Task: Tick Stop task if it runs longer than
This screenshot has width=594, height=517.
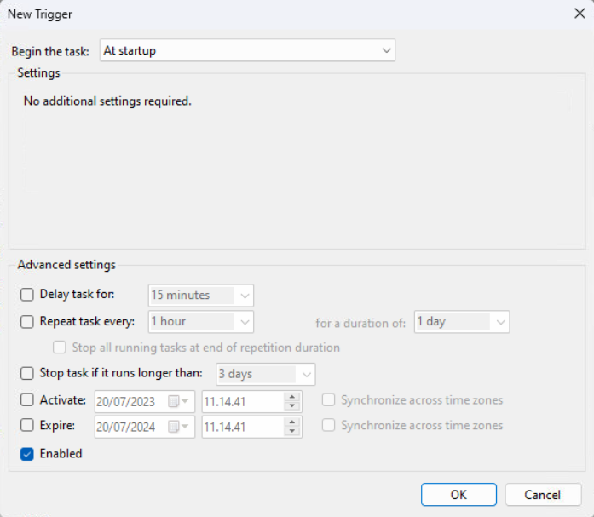Action: tap(27, 374)
